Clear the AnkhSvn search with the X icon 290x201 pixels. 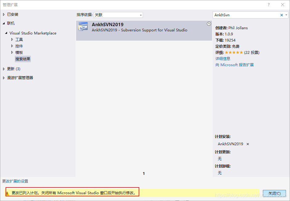pos(281,15)
